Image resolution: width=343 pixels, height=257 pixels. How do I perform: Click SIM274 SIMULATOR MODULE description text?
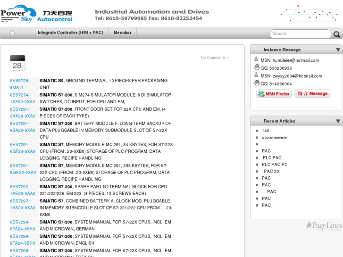tap(105, 98)
